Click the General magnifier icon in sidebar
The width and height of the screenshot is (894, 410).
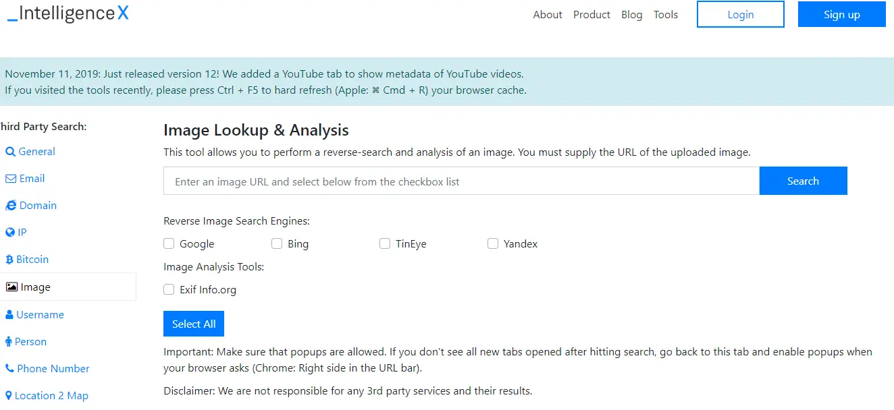[10, 152]
